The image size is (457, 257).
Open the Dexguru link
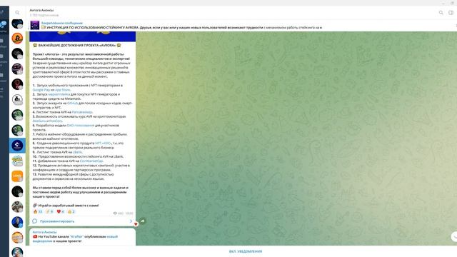tap(39, 121)
